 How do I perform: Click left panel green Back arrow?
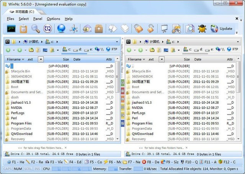[x=8, y=50]
